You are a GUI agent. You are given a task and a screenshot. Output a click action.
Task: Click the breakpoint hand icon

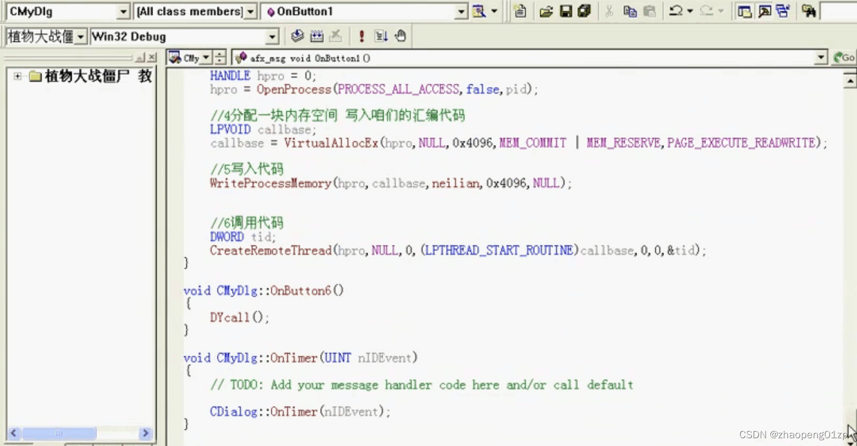[x=400, y=36]
